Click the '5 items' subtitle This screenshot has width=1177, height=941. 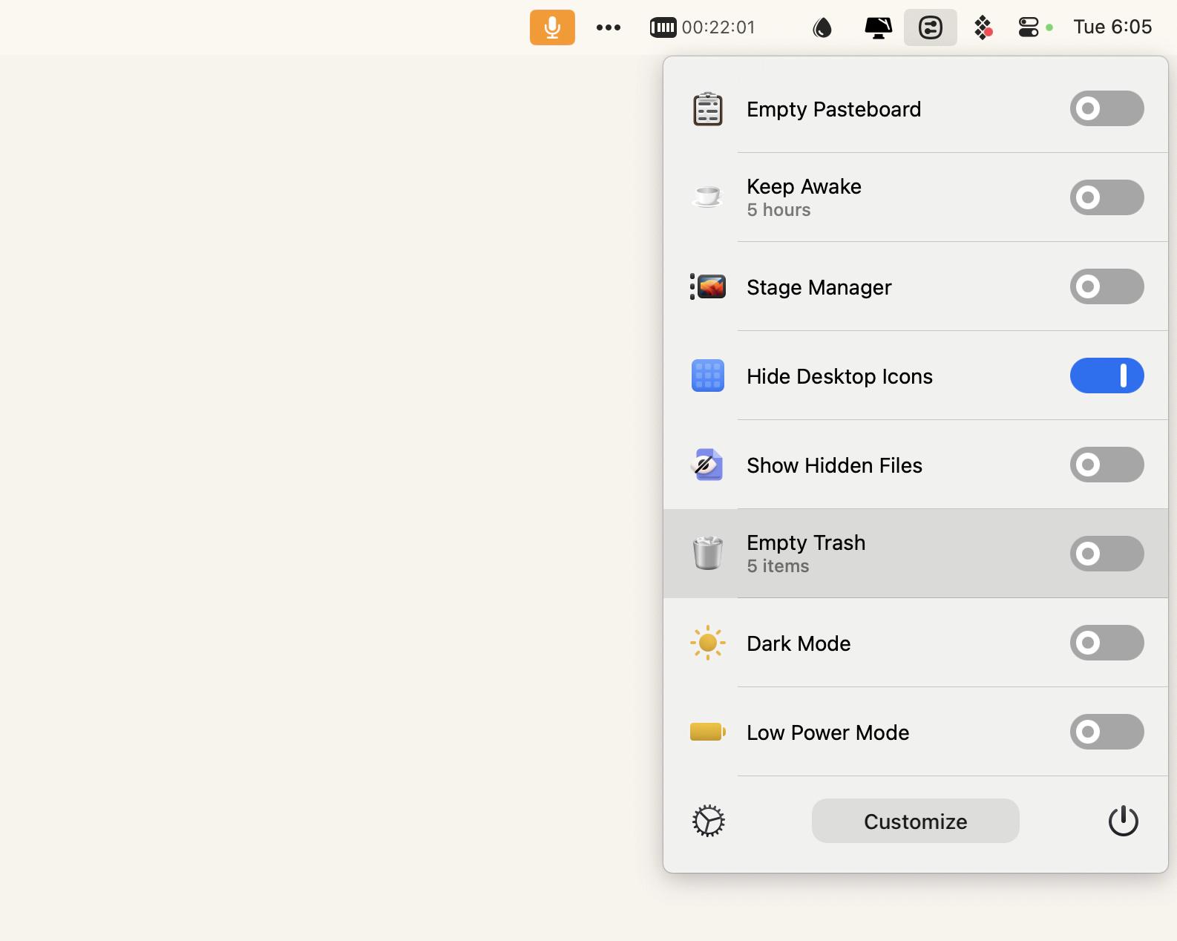778,566
